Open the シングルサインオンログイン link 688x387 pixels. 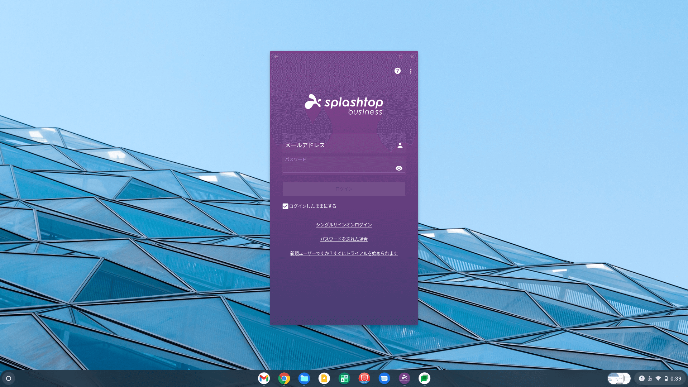coord(344,225)
